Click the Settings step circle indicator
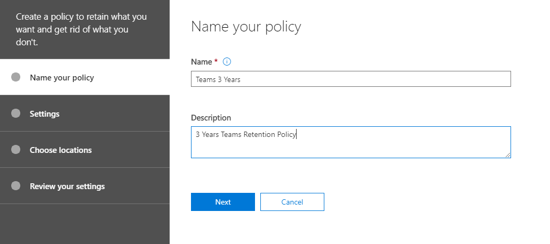 pyautogui.click(x=16, y=113)
